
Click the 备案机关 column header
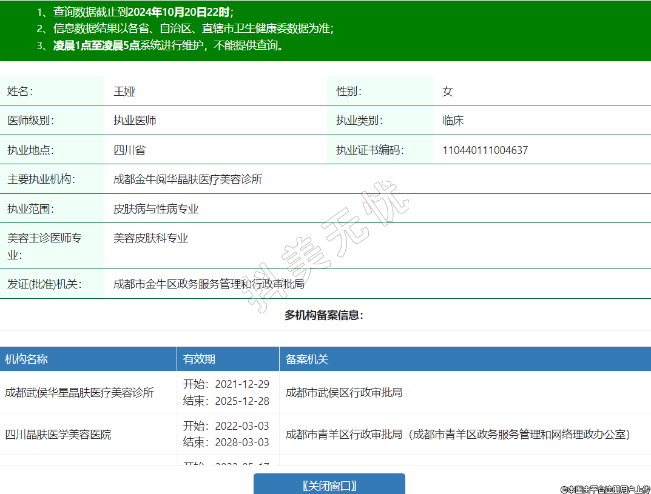point(307,359)
